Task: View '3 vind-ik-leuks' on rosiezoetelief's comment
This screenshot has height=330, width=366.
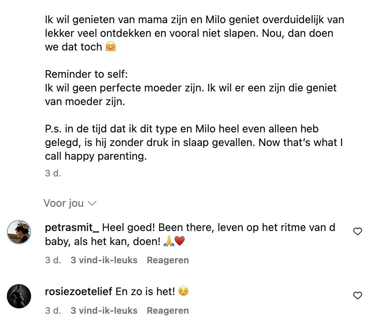Action: 104,311
